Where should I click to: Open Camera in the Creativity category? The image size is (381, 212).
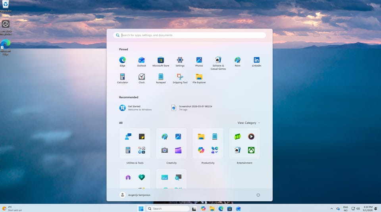(x=164, y=150)
